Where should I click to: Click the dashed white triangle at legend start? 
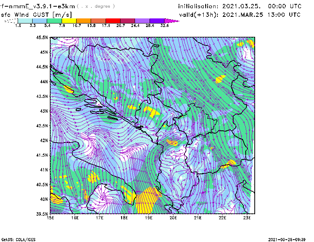[x=10, y=21]
